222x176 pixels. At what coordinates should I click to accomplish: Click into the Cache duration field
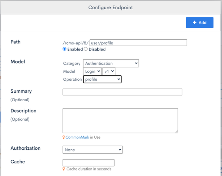[x=88, y=163]
